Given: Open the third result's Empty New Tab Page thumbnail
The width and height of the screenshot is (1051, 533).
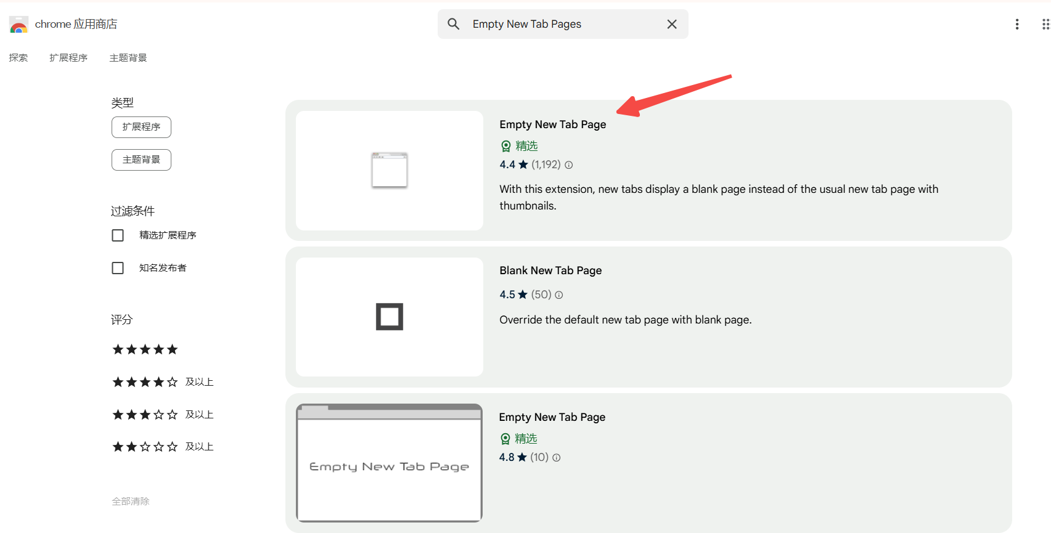Looking at the screenshot, I should [390, 463].
